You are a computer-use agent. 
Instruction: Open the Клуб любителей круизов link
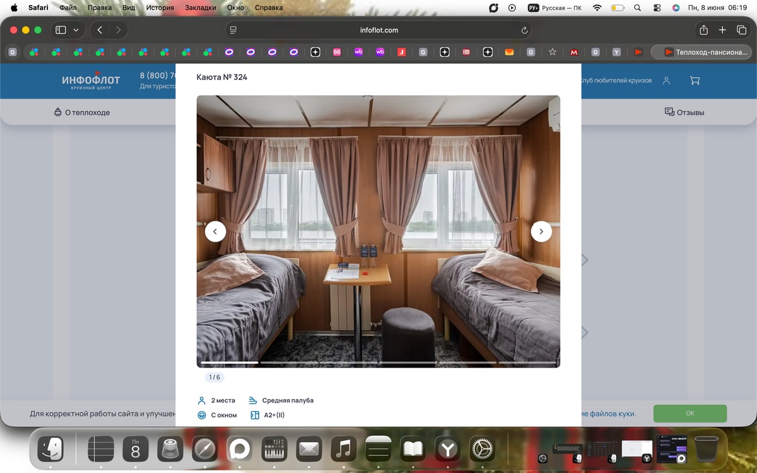pos(616,81)
